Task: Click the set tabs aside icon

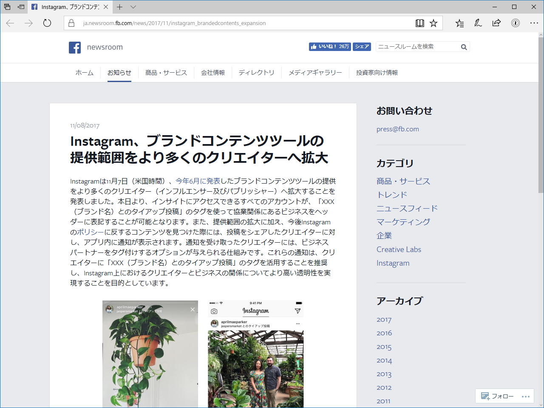Action: coord(21,7)
